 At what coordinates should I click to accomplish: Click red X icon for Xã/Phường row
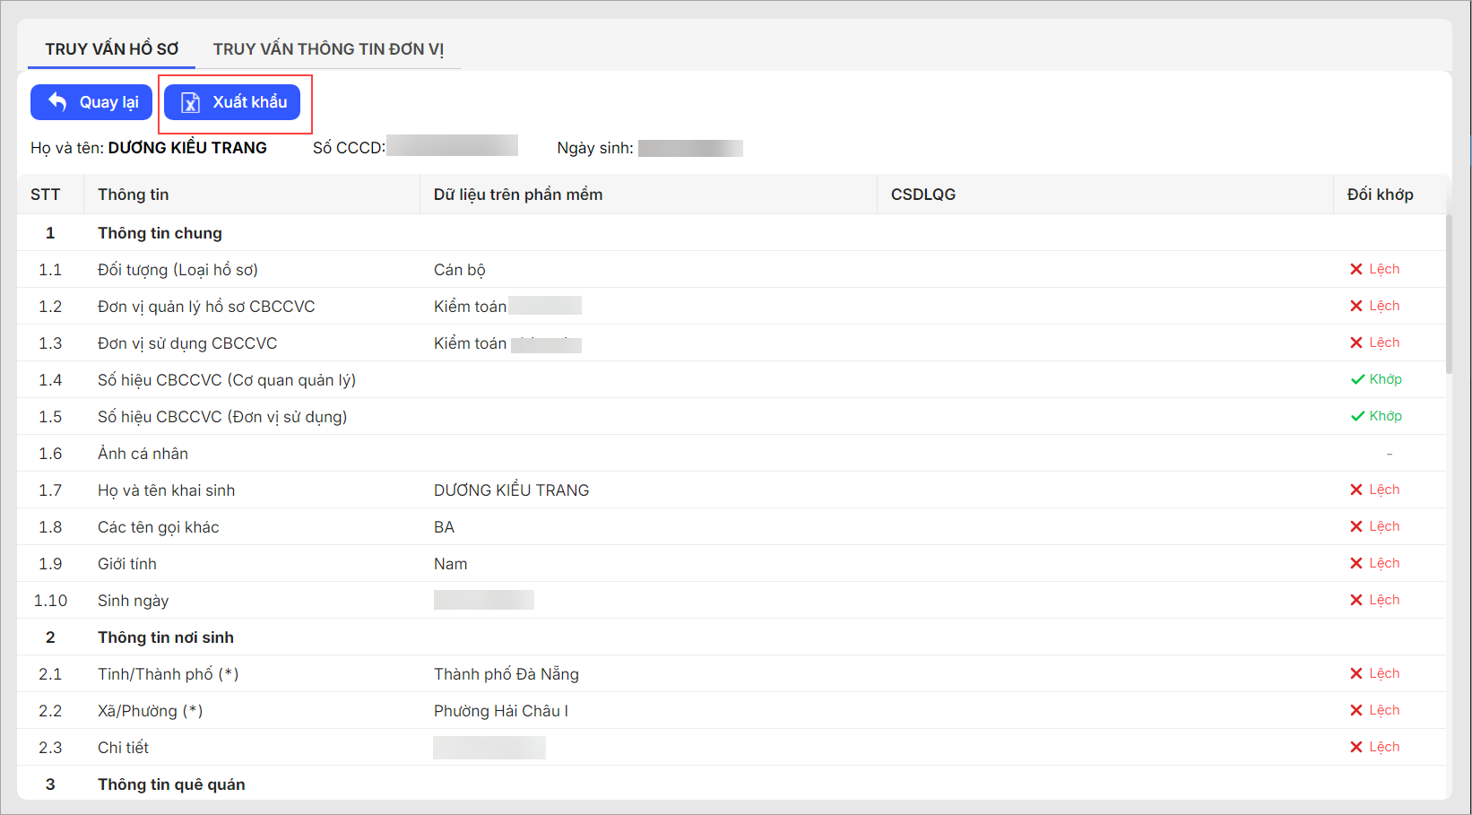[1356, 710]
